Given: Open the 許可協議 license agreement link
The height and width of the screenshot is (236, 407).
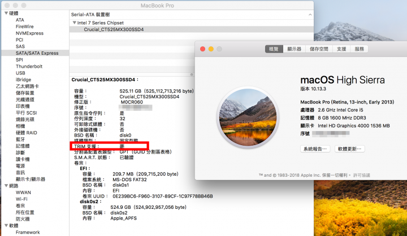Looking at the screenshot, I should pos(362,176).
